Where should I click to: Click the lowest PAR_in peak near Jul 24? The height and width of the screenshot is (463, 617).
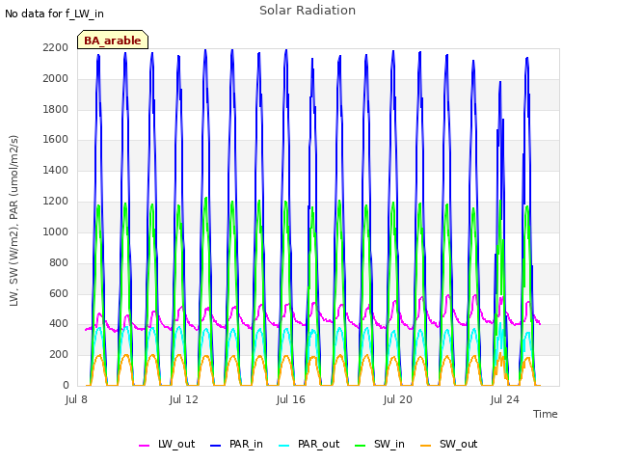[500, 82]
